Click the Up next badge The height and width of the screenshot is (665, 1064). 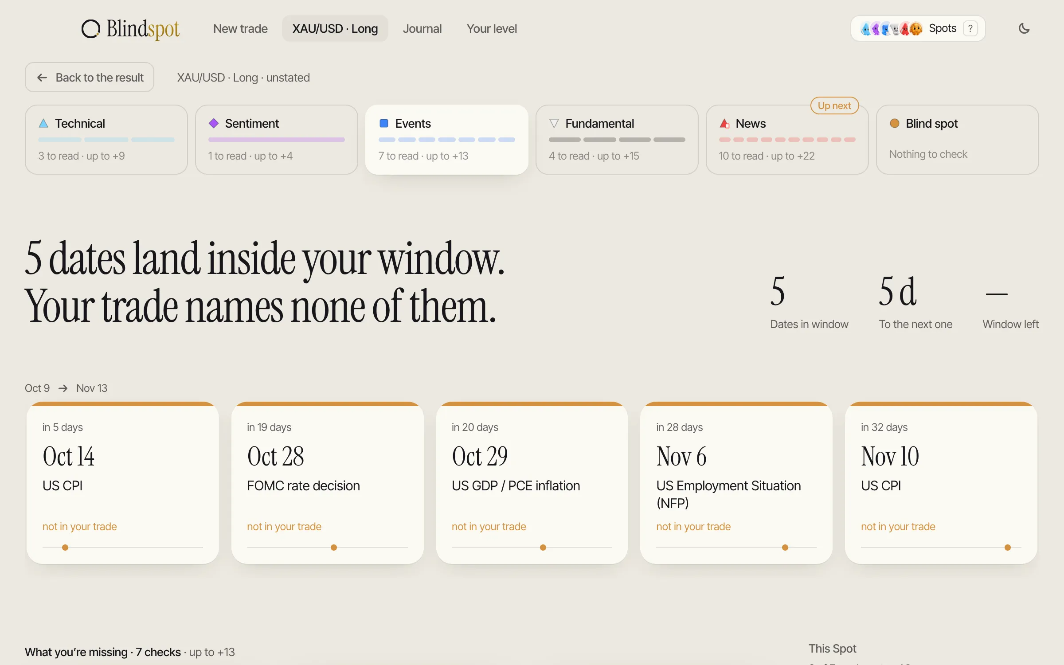834,106
